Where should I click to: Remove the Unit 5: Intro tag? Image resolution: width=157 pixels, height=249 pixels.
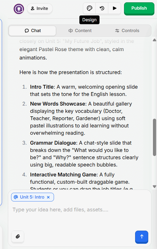48,197
